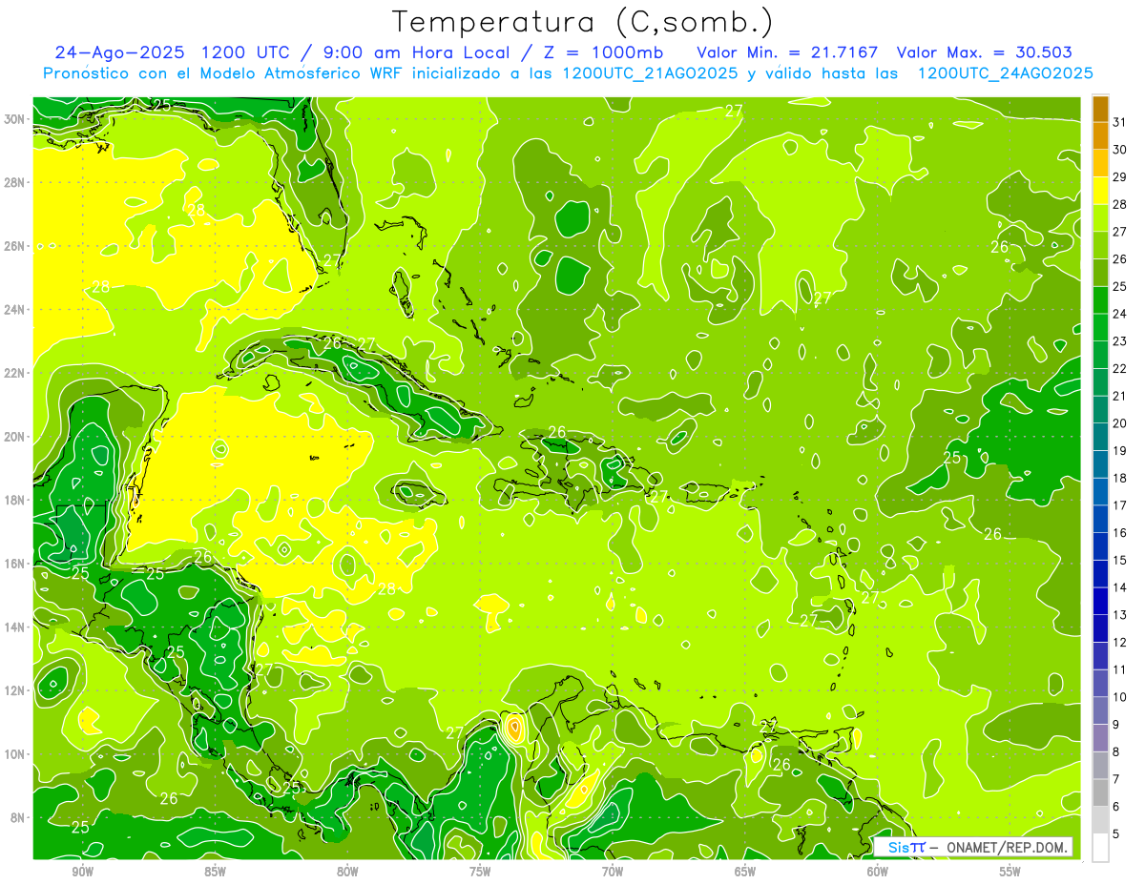Click the 12N latitude axis label
The width and height of the screenshot is (1145, 884).
tap(16, 690)
